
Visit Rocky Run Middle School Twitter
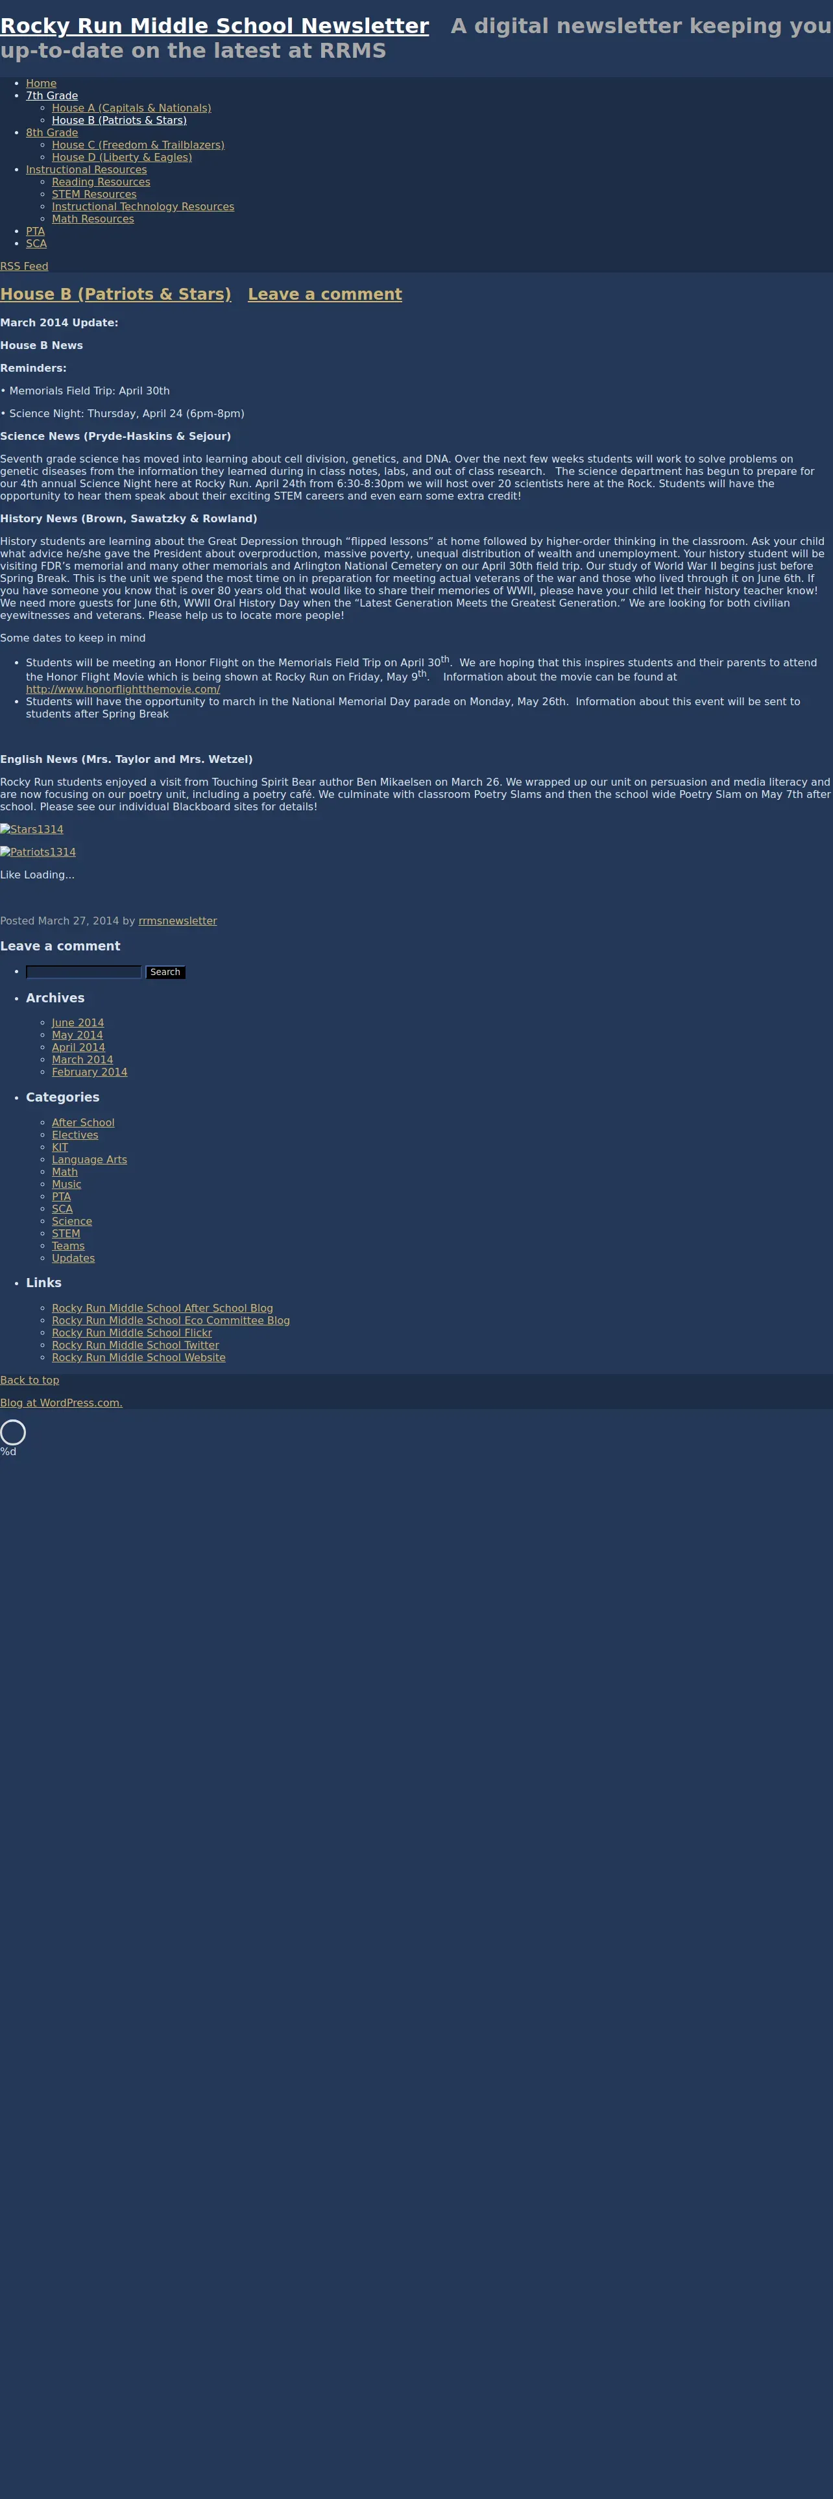[x=136, y=1346]
